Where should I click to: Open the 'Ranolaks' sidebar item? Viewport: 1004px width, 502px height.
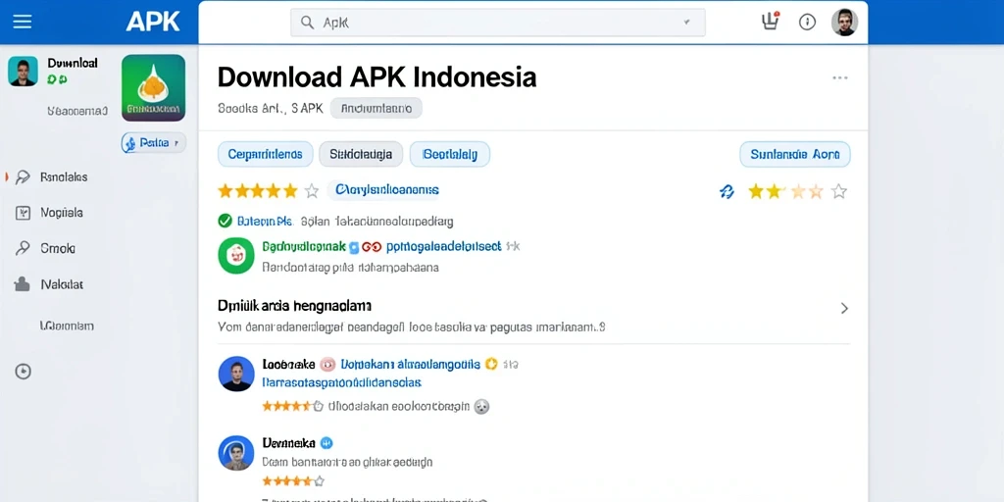tap(64, 176)
